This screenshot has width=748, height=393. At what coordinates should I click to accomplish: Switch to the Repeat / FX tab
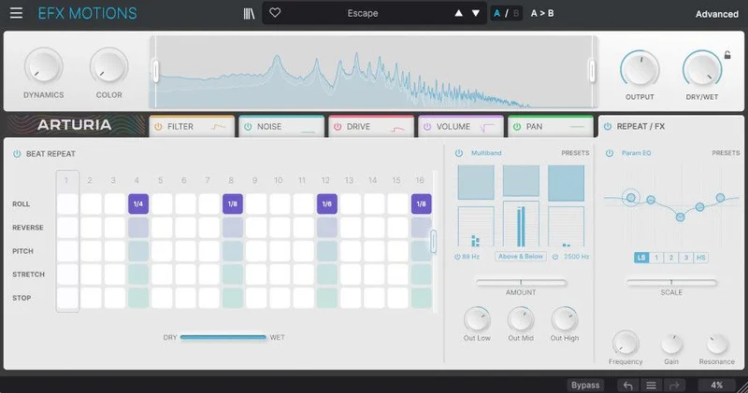click(x=670, y=126)
